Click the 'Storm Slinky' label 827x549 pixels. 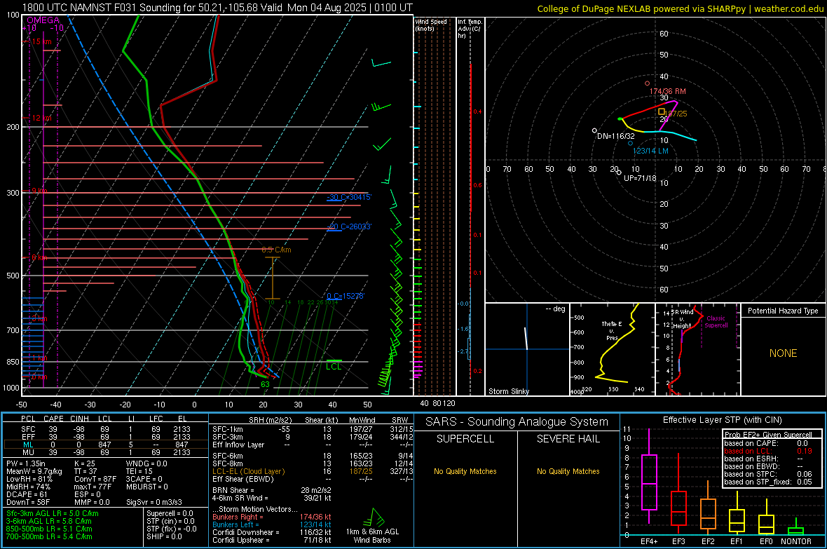(508, 391)
